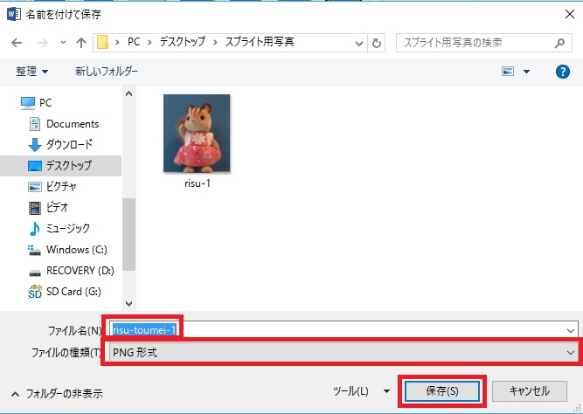The height and width of the screenshot is (414, 583).
Task: Click the キャンセル button
Action: tap(530, 391)
